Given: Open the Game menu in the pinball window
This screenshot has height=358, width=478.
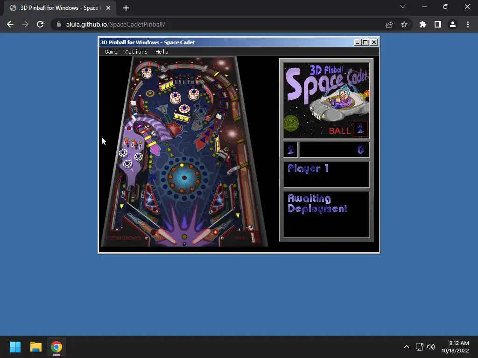Looking at the screenshot, I should coord(111,52).
